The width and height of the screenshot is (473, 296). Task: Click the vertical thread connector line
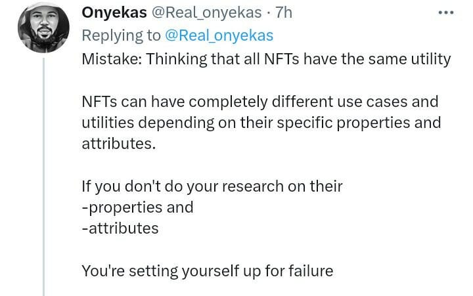44,177
